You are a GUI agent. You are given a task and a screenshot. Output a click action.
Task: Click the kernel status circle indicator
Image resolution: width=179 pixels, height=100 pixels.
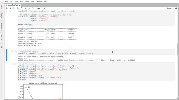click(176, 8)
